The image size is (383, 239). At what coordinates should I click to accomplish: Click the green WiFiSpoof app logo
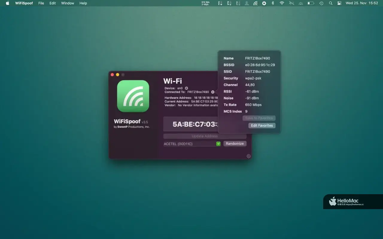click(133, 96)
